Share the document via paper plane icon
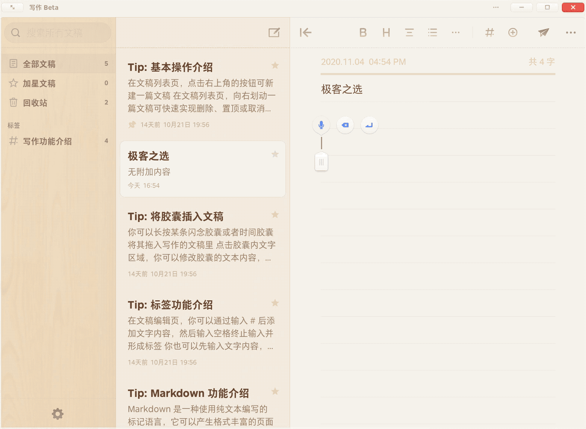The image size is (586, 429). tap(543, 33)
